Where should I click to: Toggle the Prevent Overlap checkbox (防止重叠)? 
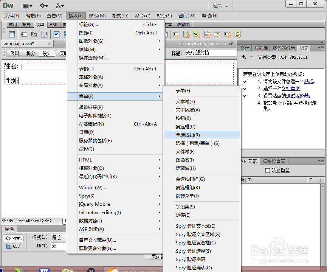pos(268,171)
